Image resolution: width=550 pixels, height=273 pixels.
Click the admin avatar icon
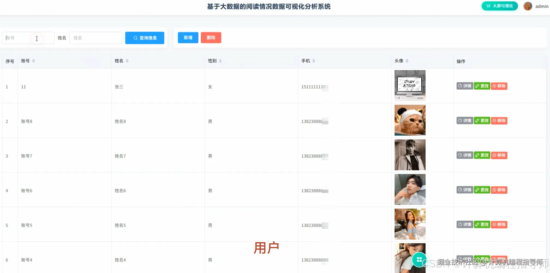pyautogui.click(x=528, y=6)
